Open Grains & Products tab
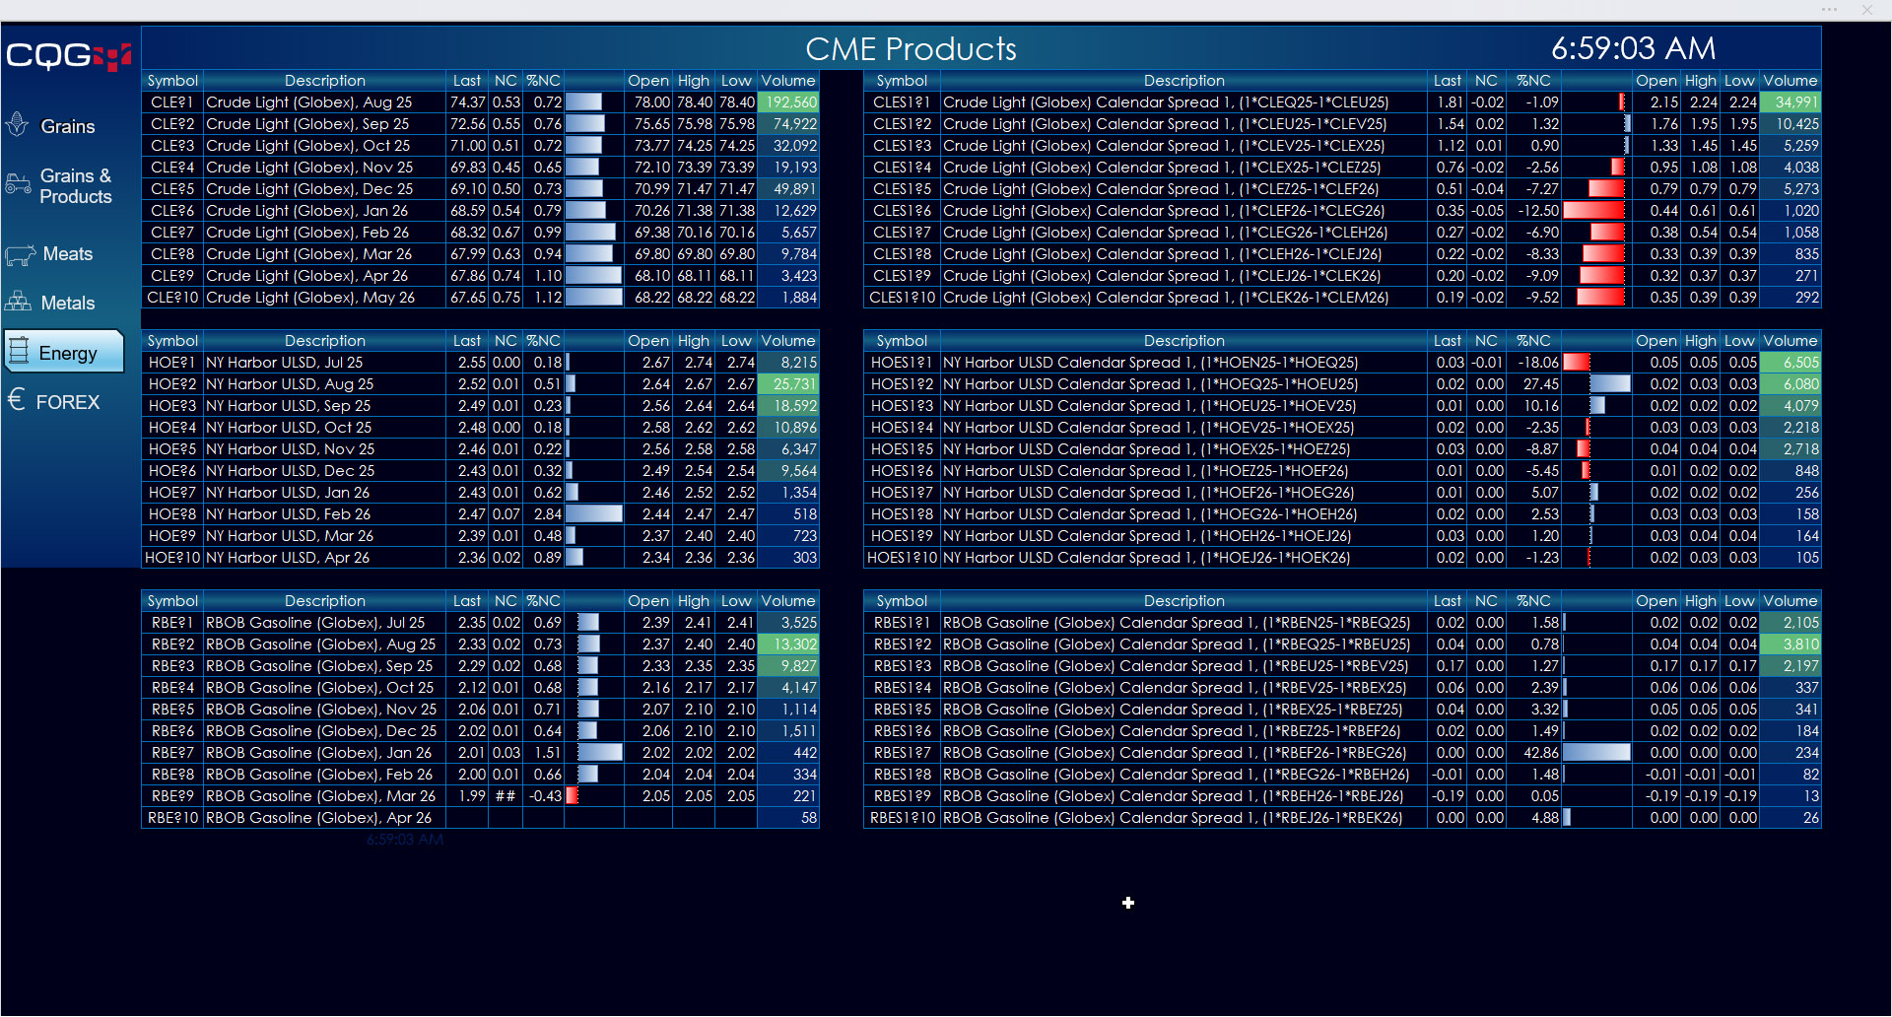Screen dimensions: 1892x1017 coord(76,185)
